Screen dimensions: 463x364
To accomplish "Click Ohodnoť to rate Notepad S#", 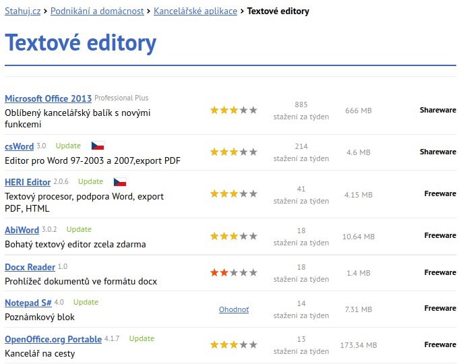I will point(234,309).
